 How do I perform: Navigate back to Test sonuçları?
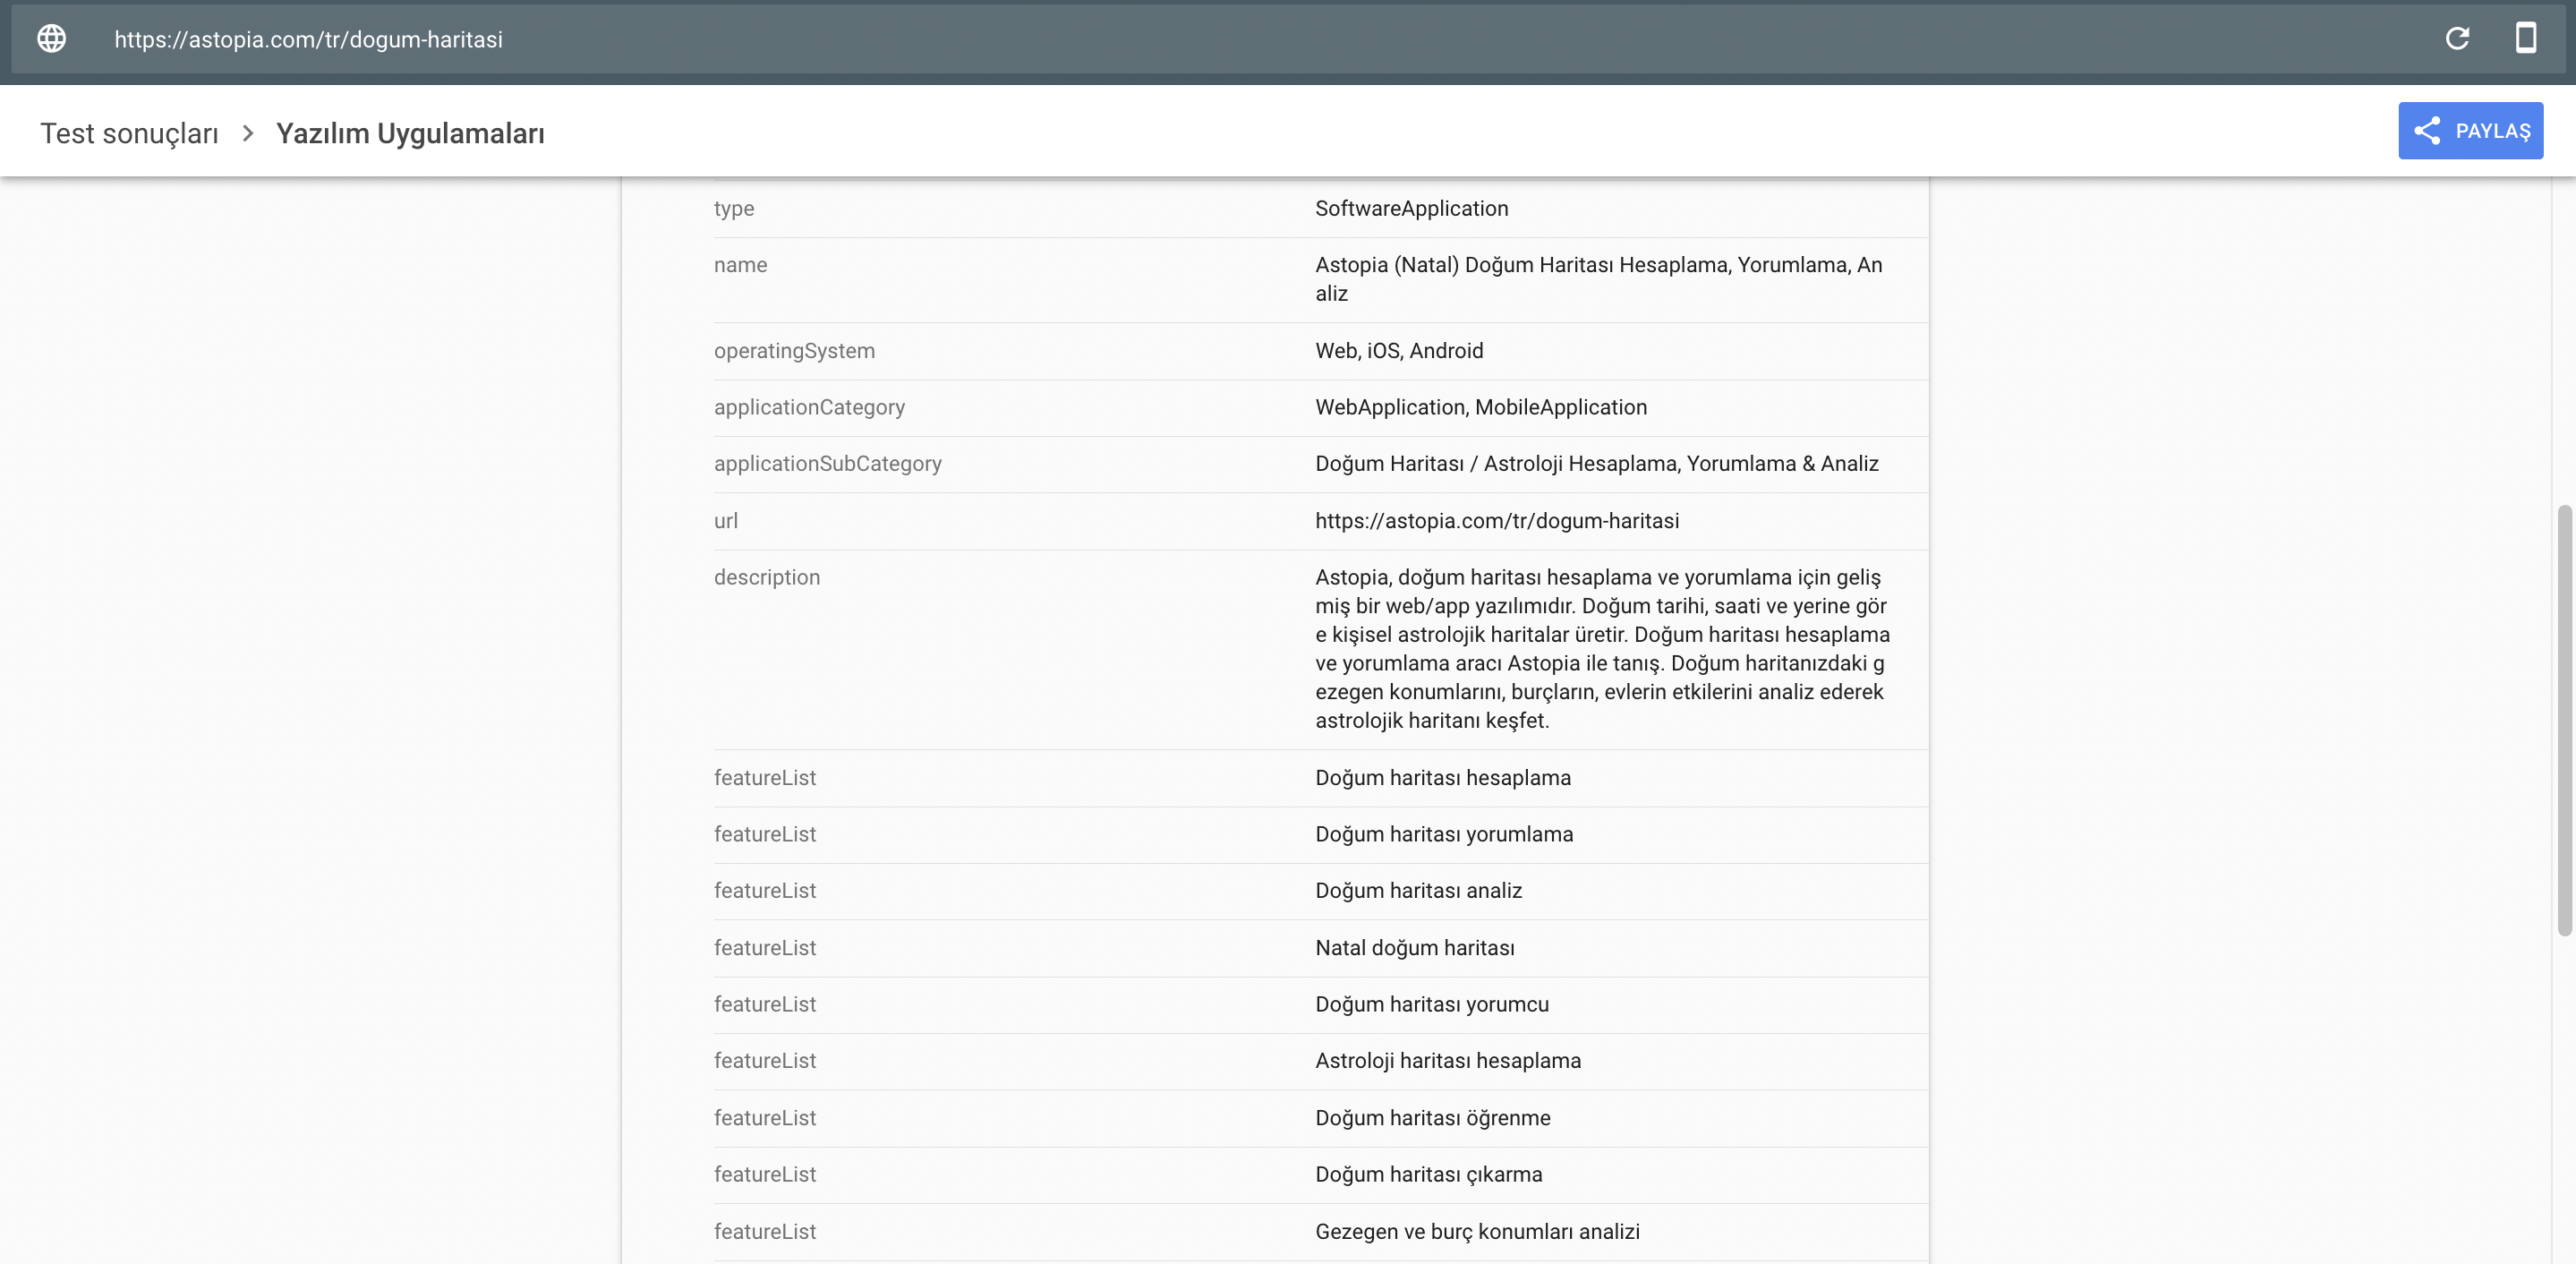tap(129, 132)
